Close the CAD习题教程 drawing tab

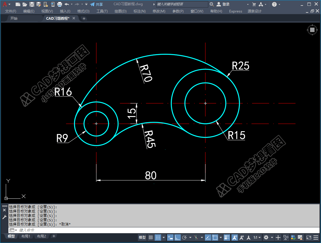pyautogui.click(x=74, y=18)
